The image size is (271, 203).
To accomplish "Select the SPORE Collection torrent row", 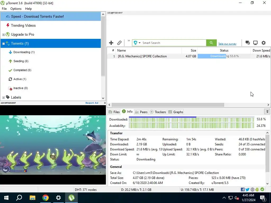I will 189,56.
